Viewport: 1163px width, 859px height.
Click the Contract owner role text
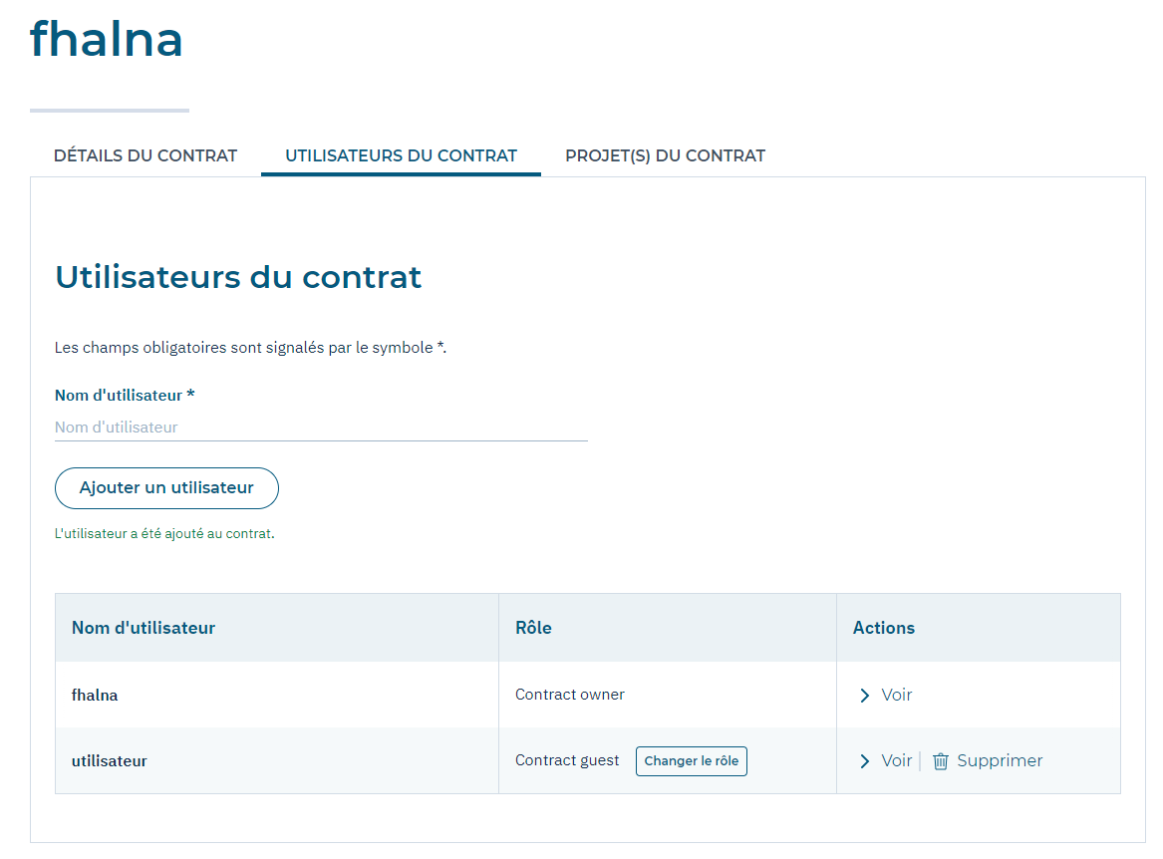[570, 695]
